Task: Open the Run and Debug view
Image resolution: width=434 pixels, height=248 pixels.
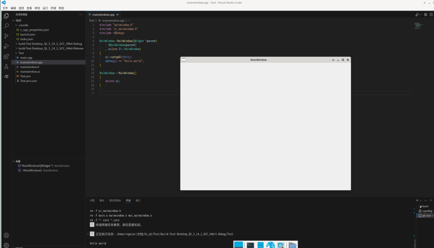Action: coord(6,46)
